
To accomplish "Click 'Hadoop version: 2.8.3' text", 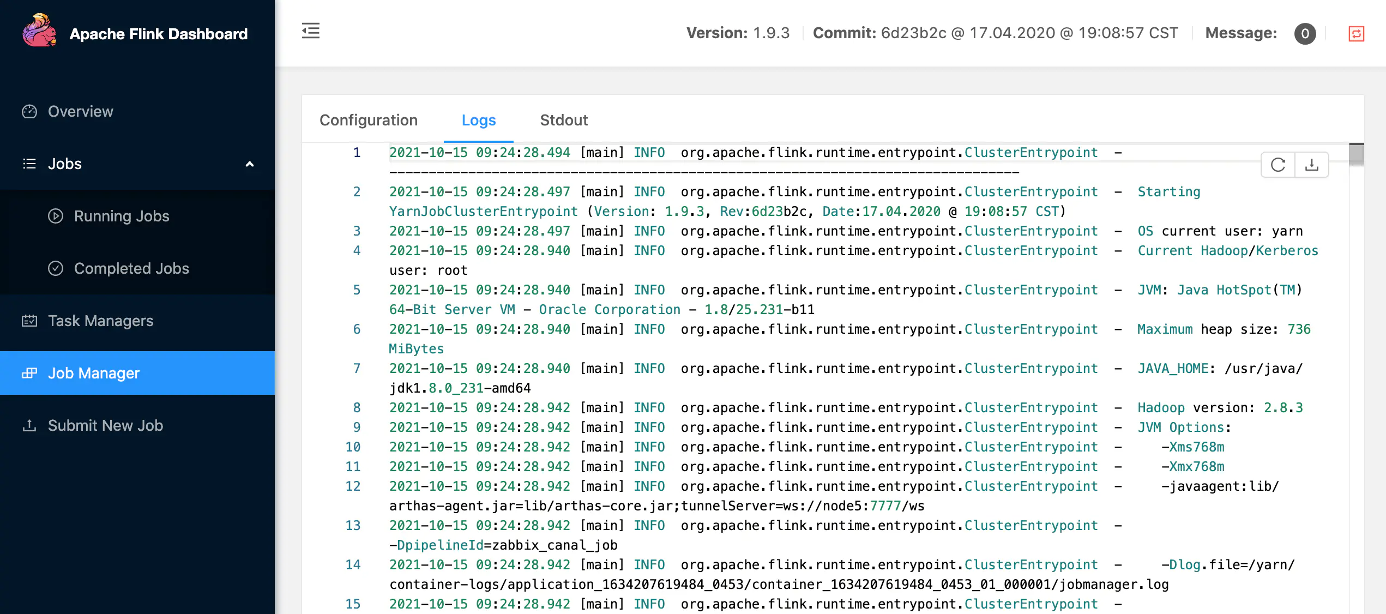I will point(1220,408).
